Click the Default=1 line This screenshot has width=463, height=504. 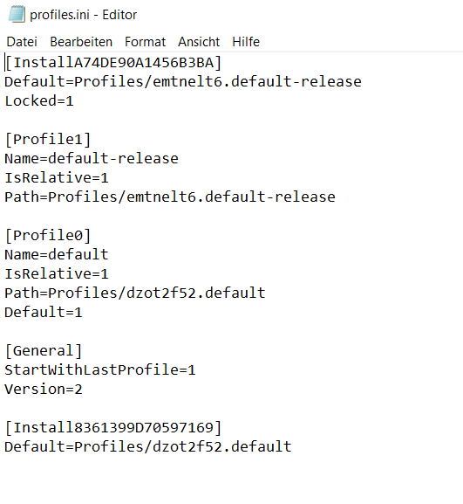click(x=44, y=313)
